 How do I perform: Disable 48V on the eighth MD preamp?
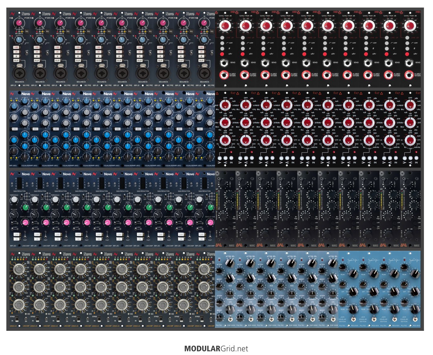coord(366,54)
